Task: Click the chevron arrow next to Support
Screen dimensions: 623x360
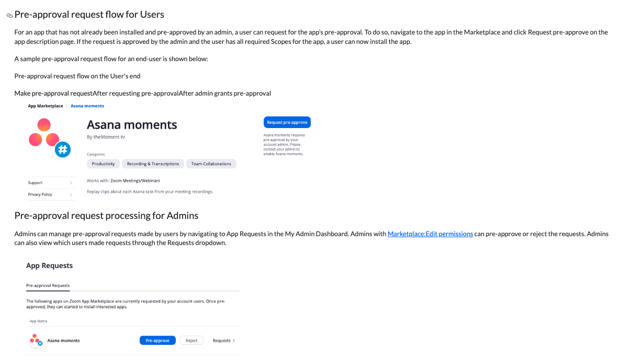Action: 71,183
